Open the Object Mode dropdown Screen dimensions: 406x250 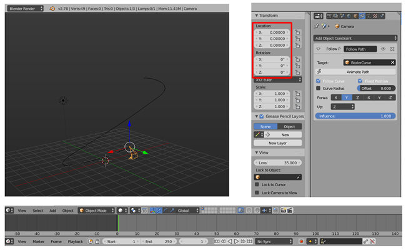(96, 211)
